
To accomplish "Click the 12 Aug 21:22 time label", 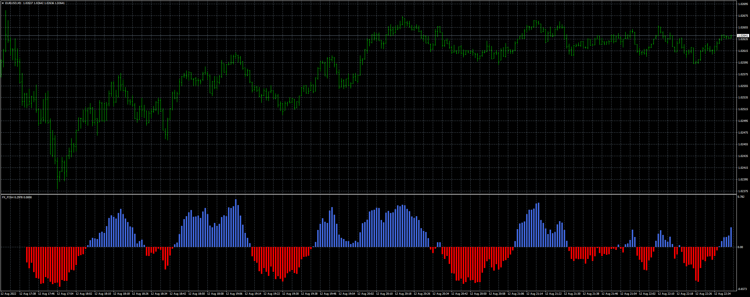I will [553, 294].
